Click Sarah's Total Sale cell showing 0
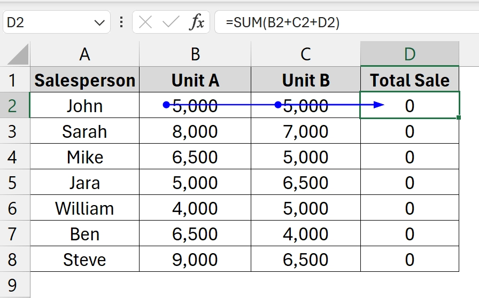The height and width of the screenshot is (298, 479). (410, 131)
